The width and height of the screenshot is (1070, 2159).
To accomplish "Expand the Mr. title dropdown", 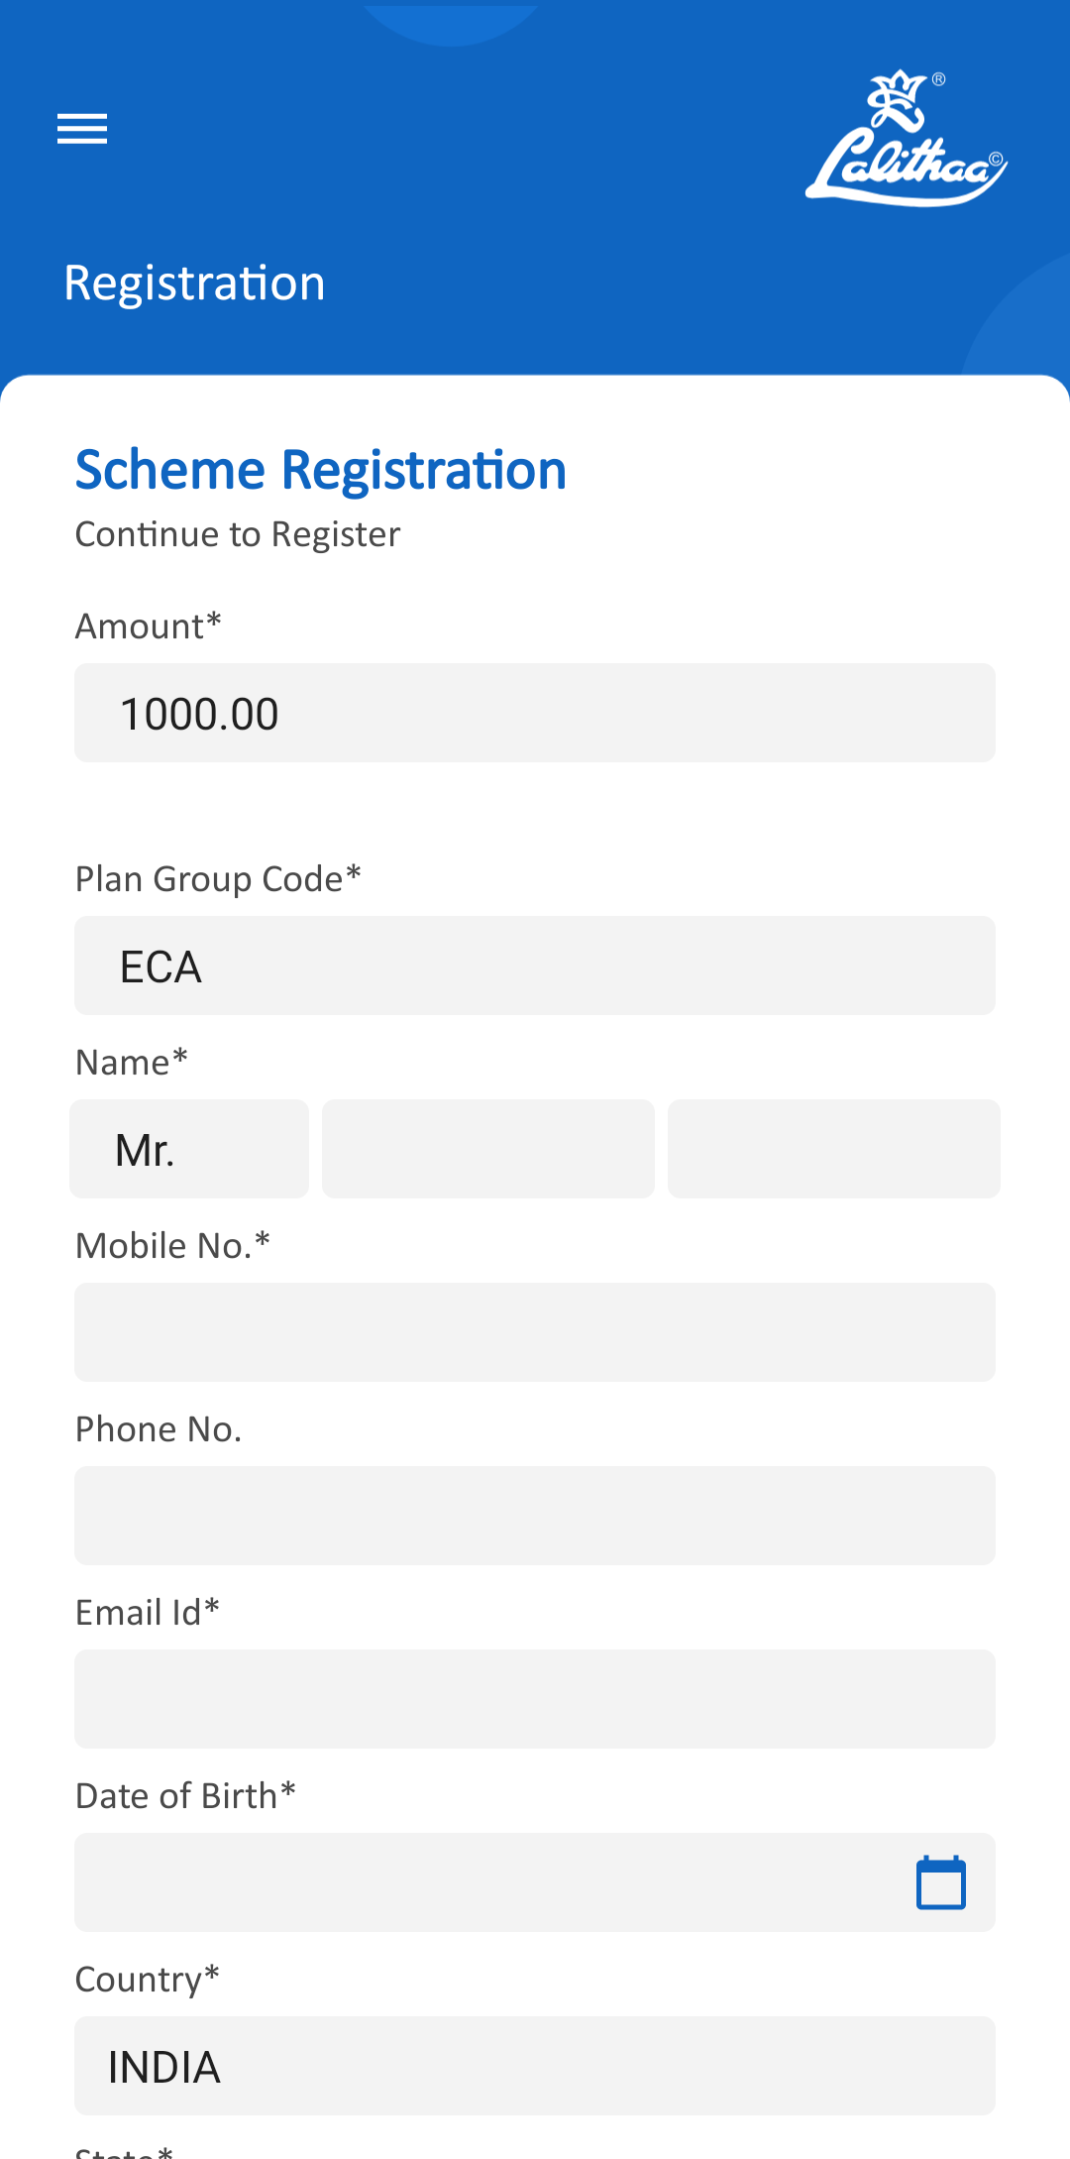I will (x=189, y=1149).
